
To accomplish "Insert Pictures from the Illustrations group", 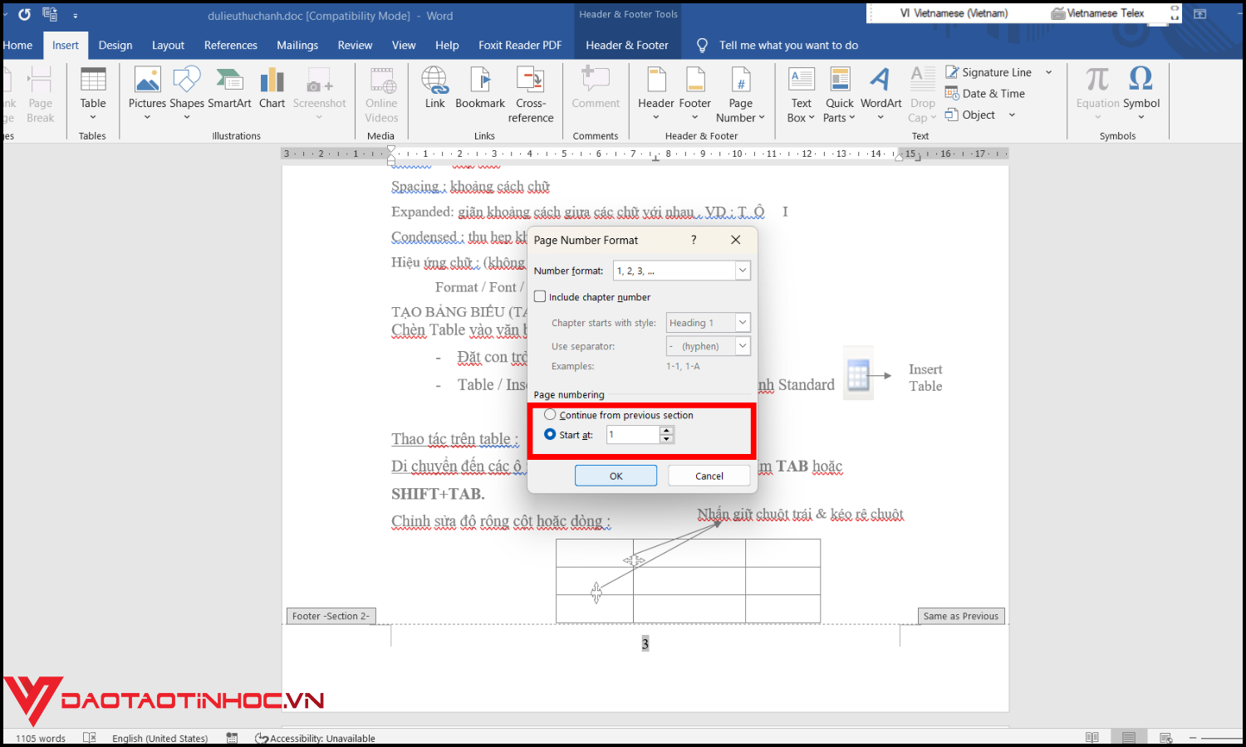I will click(x=147, y=94).
